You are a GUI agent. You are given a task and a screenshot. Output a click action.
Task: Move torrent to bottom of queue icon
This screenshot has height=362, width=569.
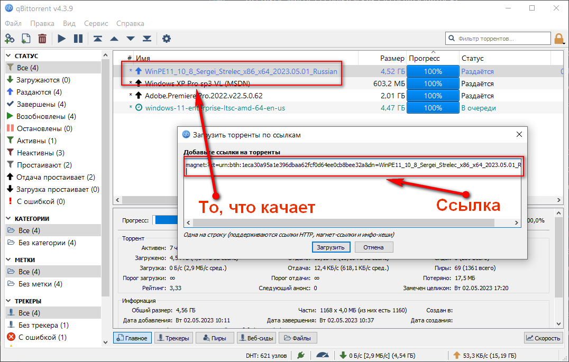click(147, 39)
